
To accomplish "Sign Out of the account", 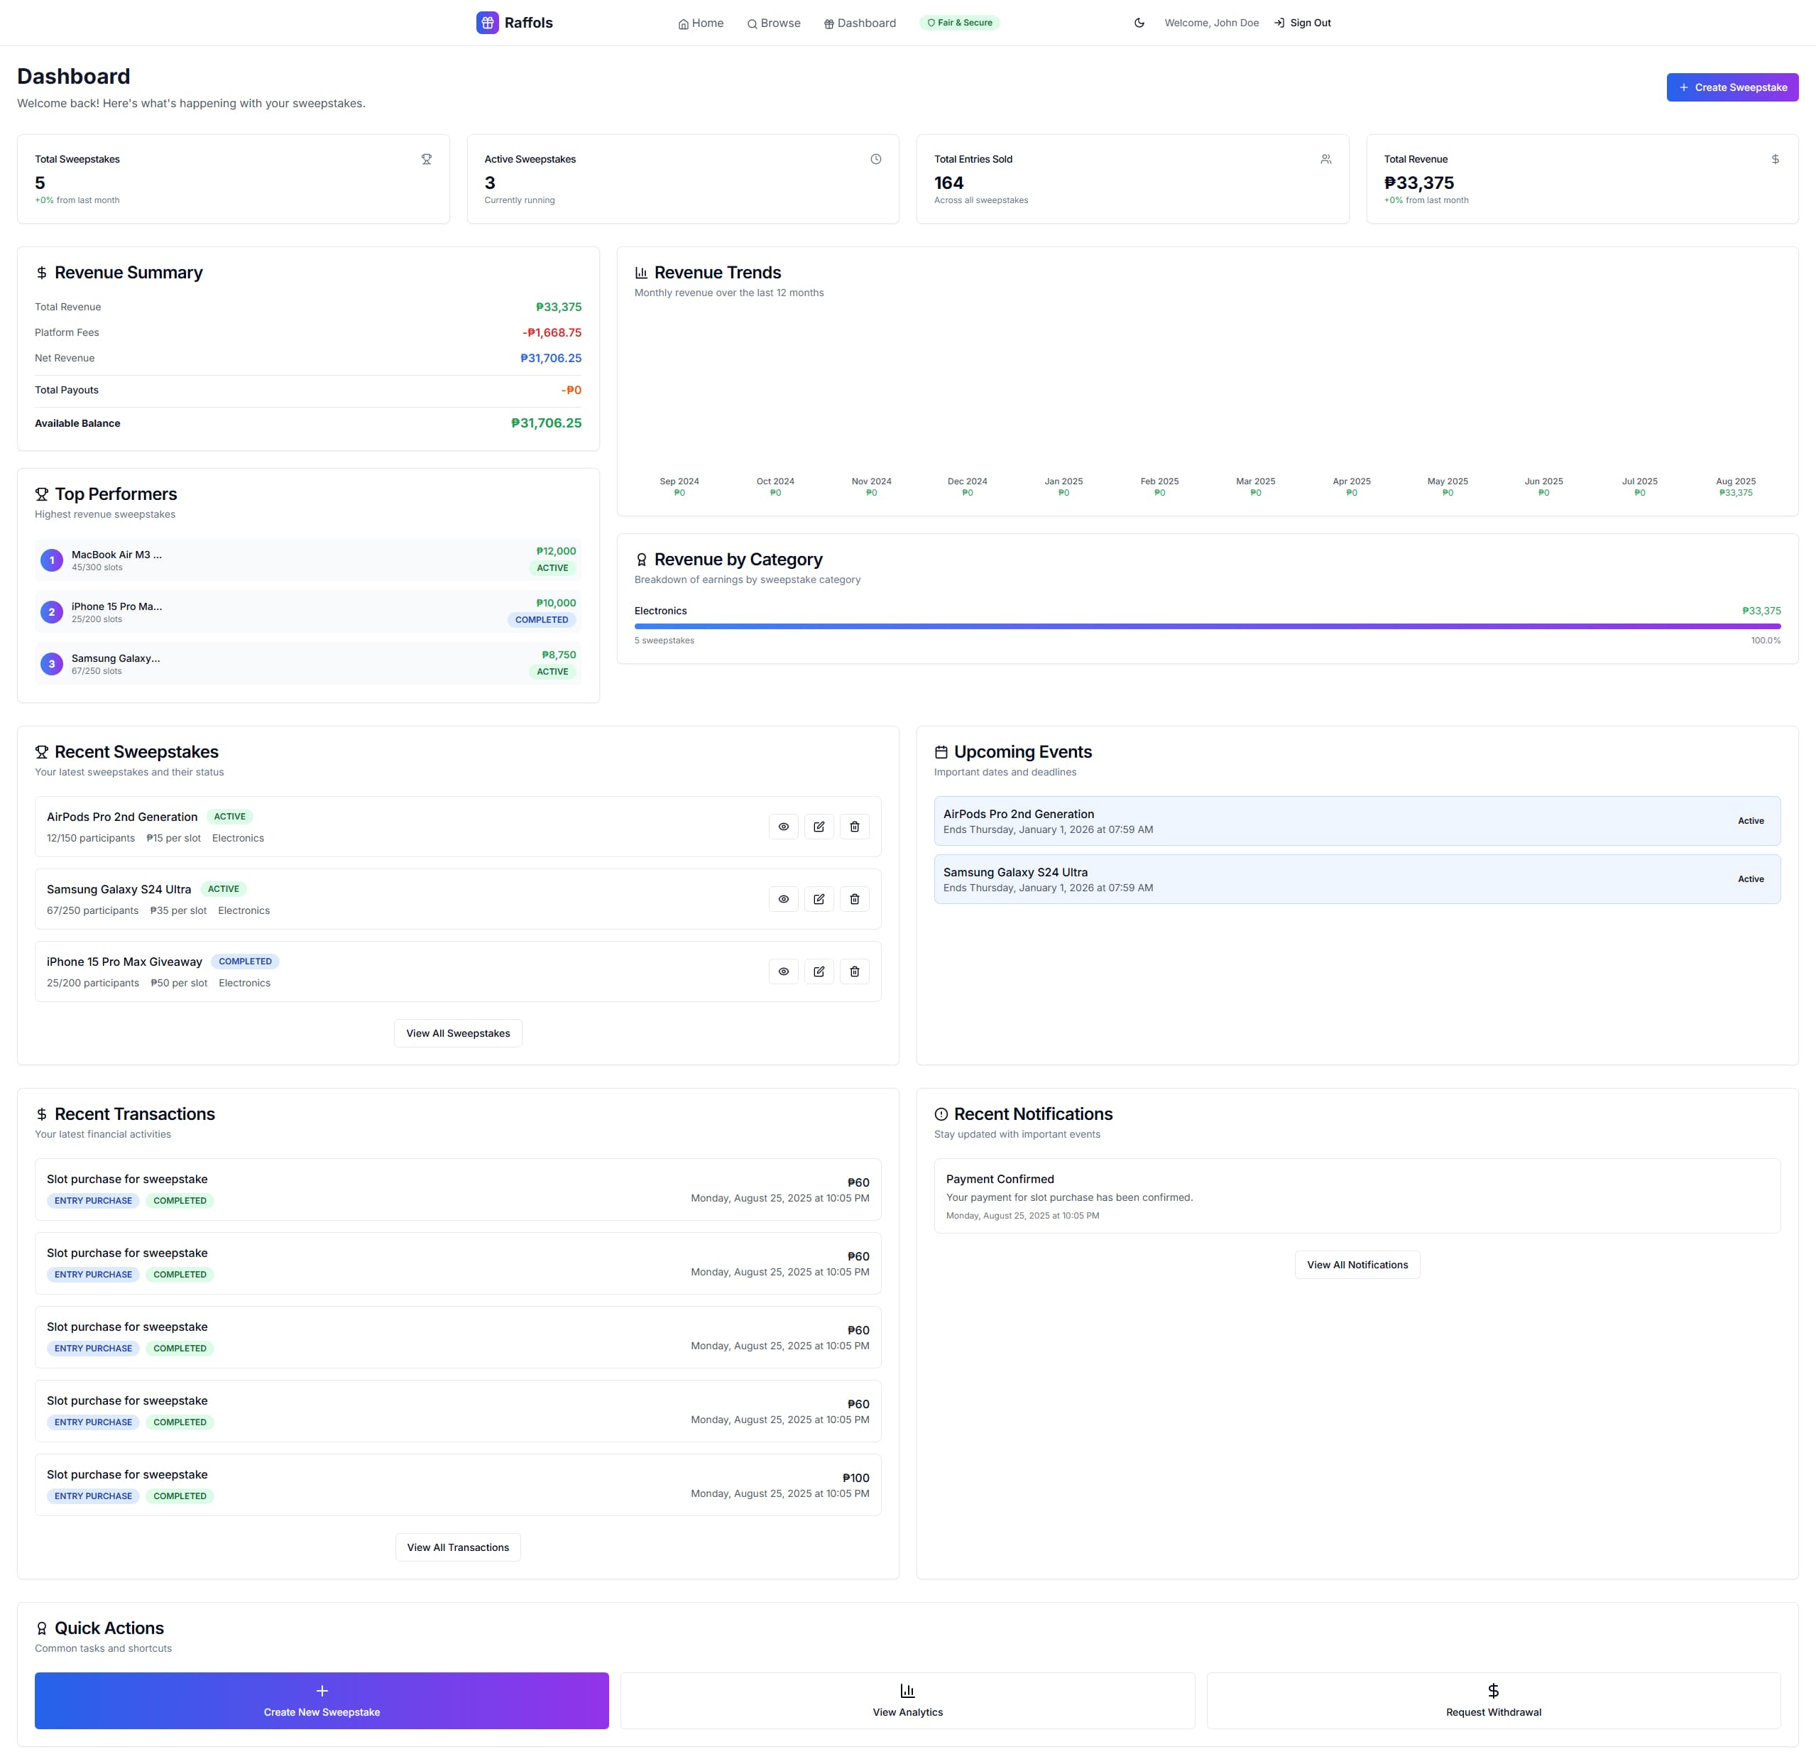I will tap(1302, 23).
